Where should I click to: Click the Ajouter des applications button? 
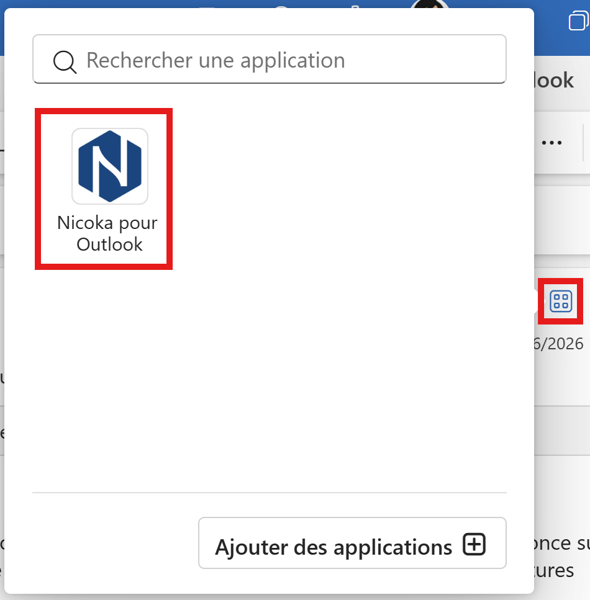coord(352,543)
